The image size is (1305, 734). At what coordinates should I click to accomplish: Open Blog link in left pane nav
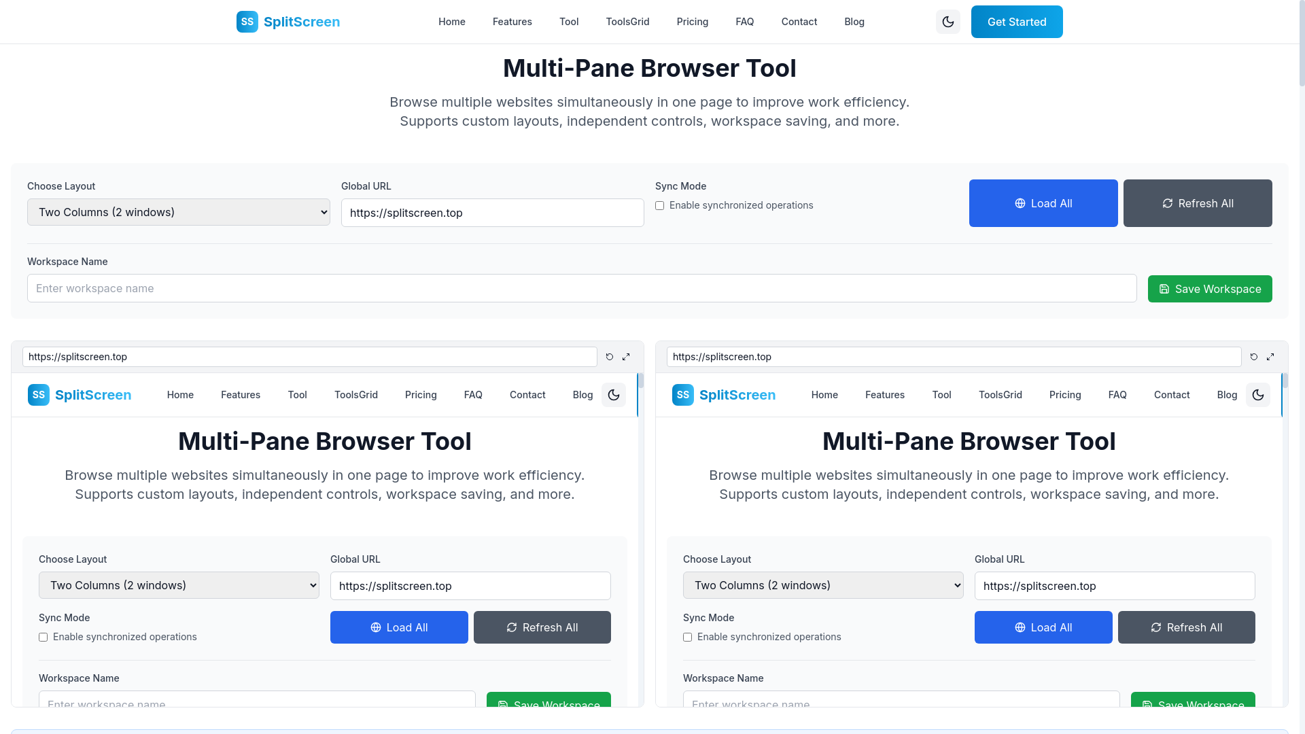tap(582, 395)
